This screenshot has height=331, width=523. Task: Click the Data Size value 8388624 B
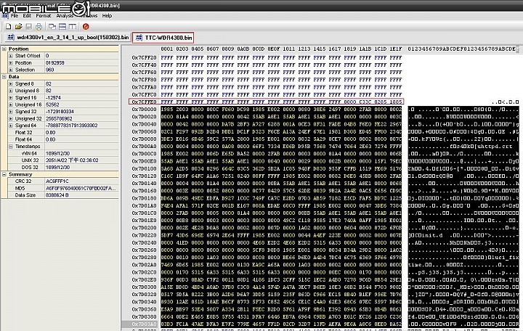57,195
